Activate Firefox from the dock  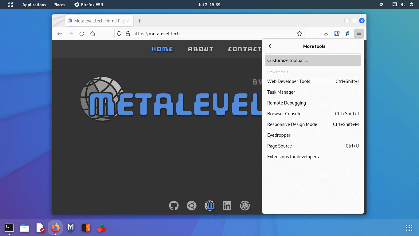[x=55, y=228]
